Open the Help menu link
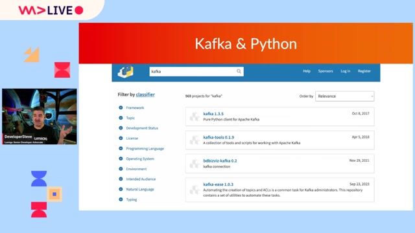This screenshot has width=415, height=233. click(x=307, y=71)
